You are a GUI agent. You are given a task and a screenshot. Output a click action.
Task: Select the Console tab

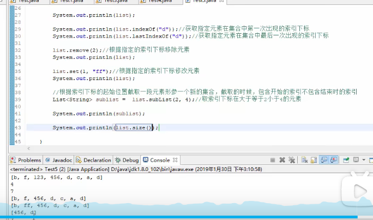pos(157,160)
